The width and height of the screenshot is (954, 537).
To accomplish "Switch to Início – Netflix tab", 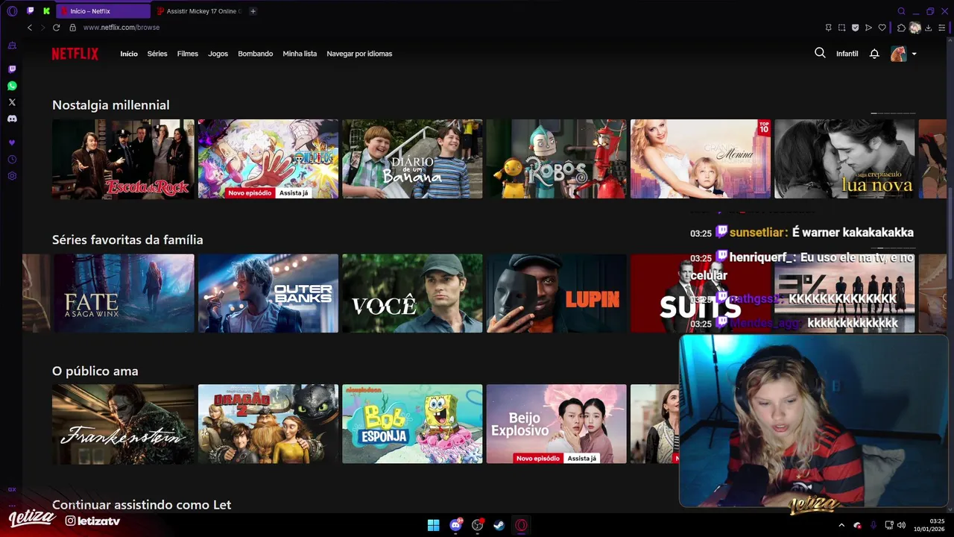I will point(103,11).
